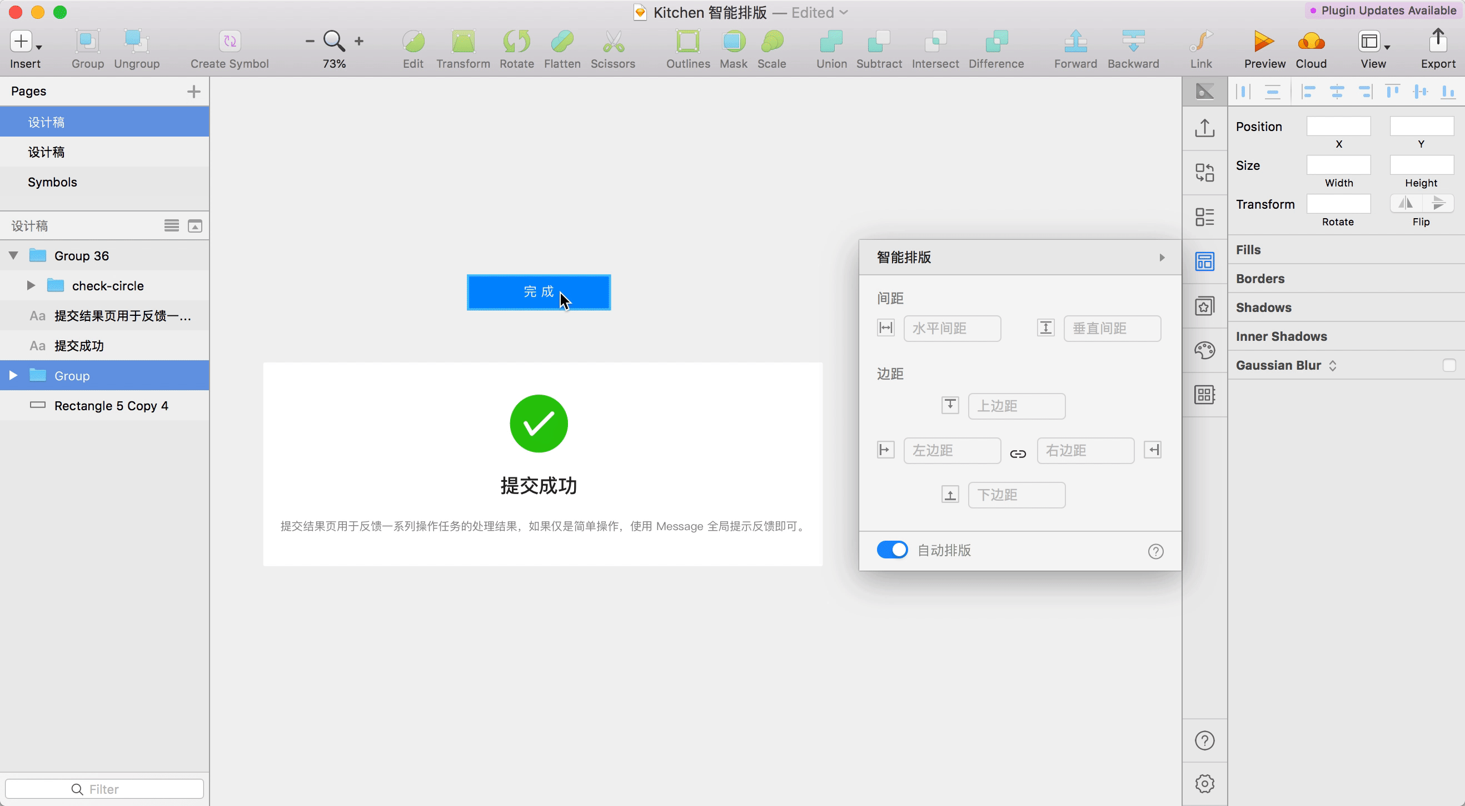
Task: Click the Position X input field
Action: click(1338, 126)
